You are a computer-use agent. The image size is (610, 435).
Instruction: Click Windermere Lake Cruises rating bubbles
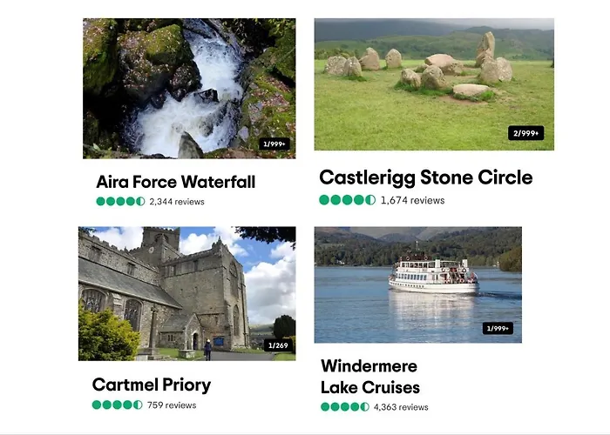[345, 407]
